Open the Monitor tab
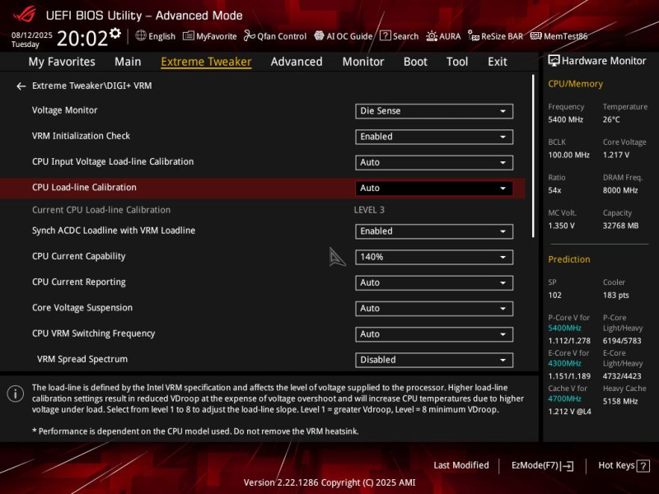 [x=363, y=62]
